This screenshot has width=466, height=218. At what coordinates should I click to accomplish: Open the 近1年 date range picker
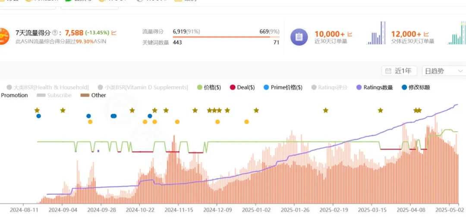(x=400, y=71)
